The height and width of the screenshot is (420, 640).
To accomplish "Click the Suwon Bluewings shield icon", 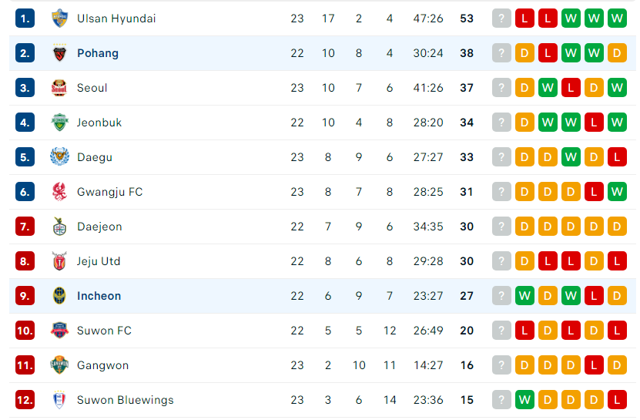I will click(59, 400).
